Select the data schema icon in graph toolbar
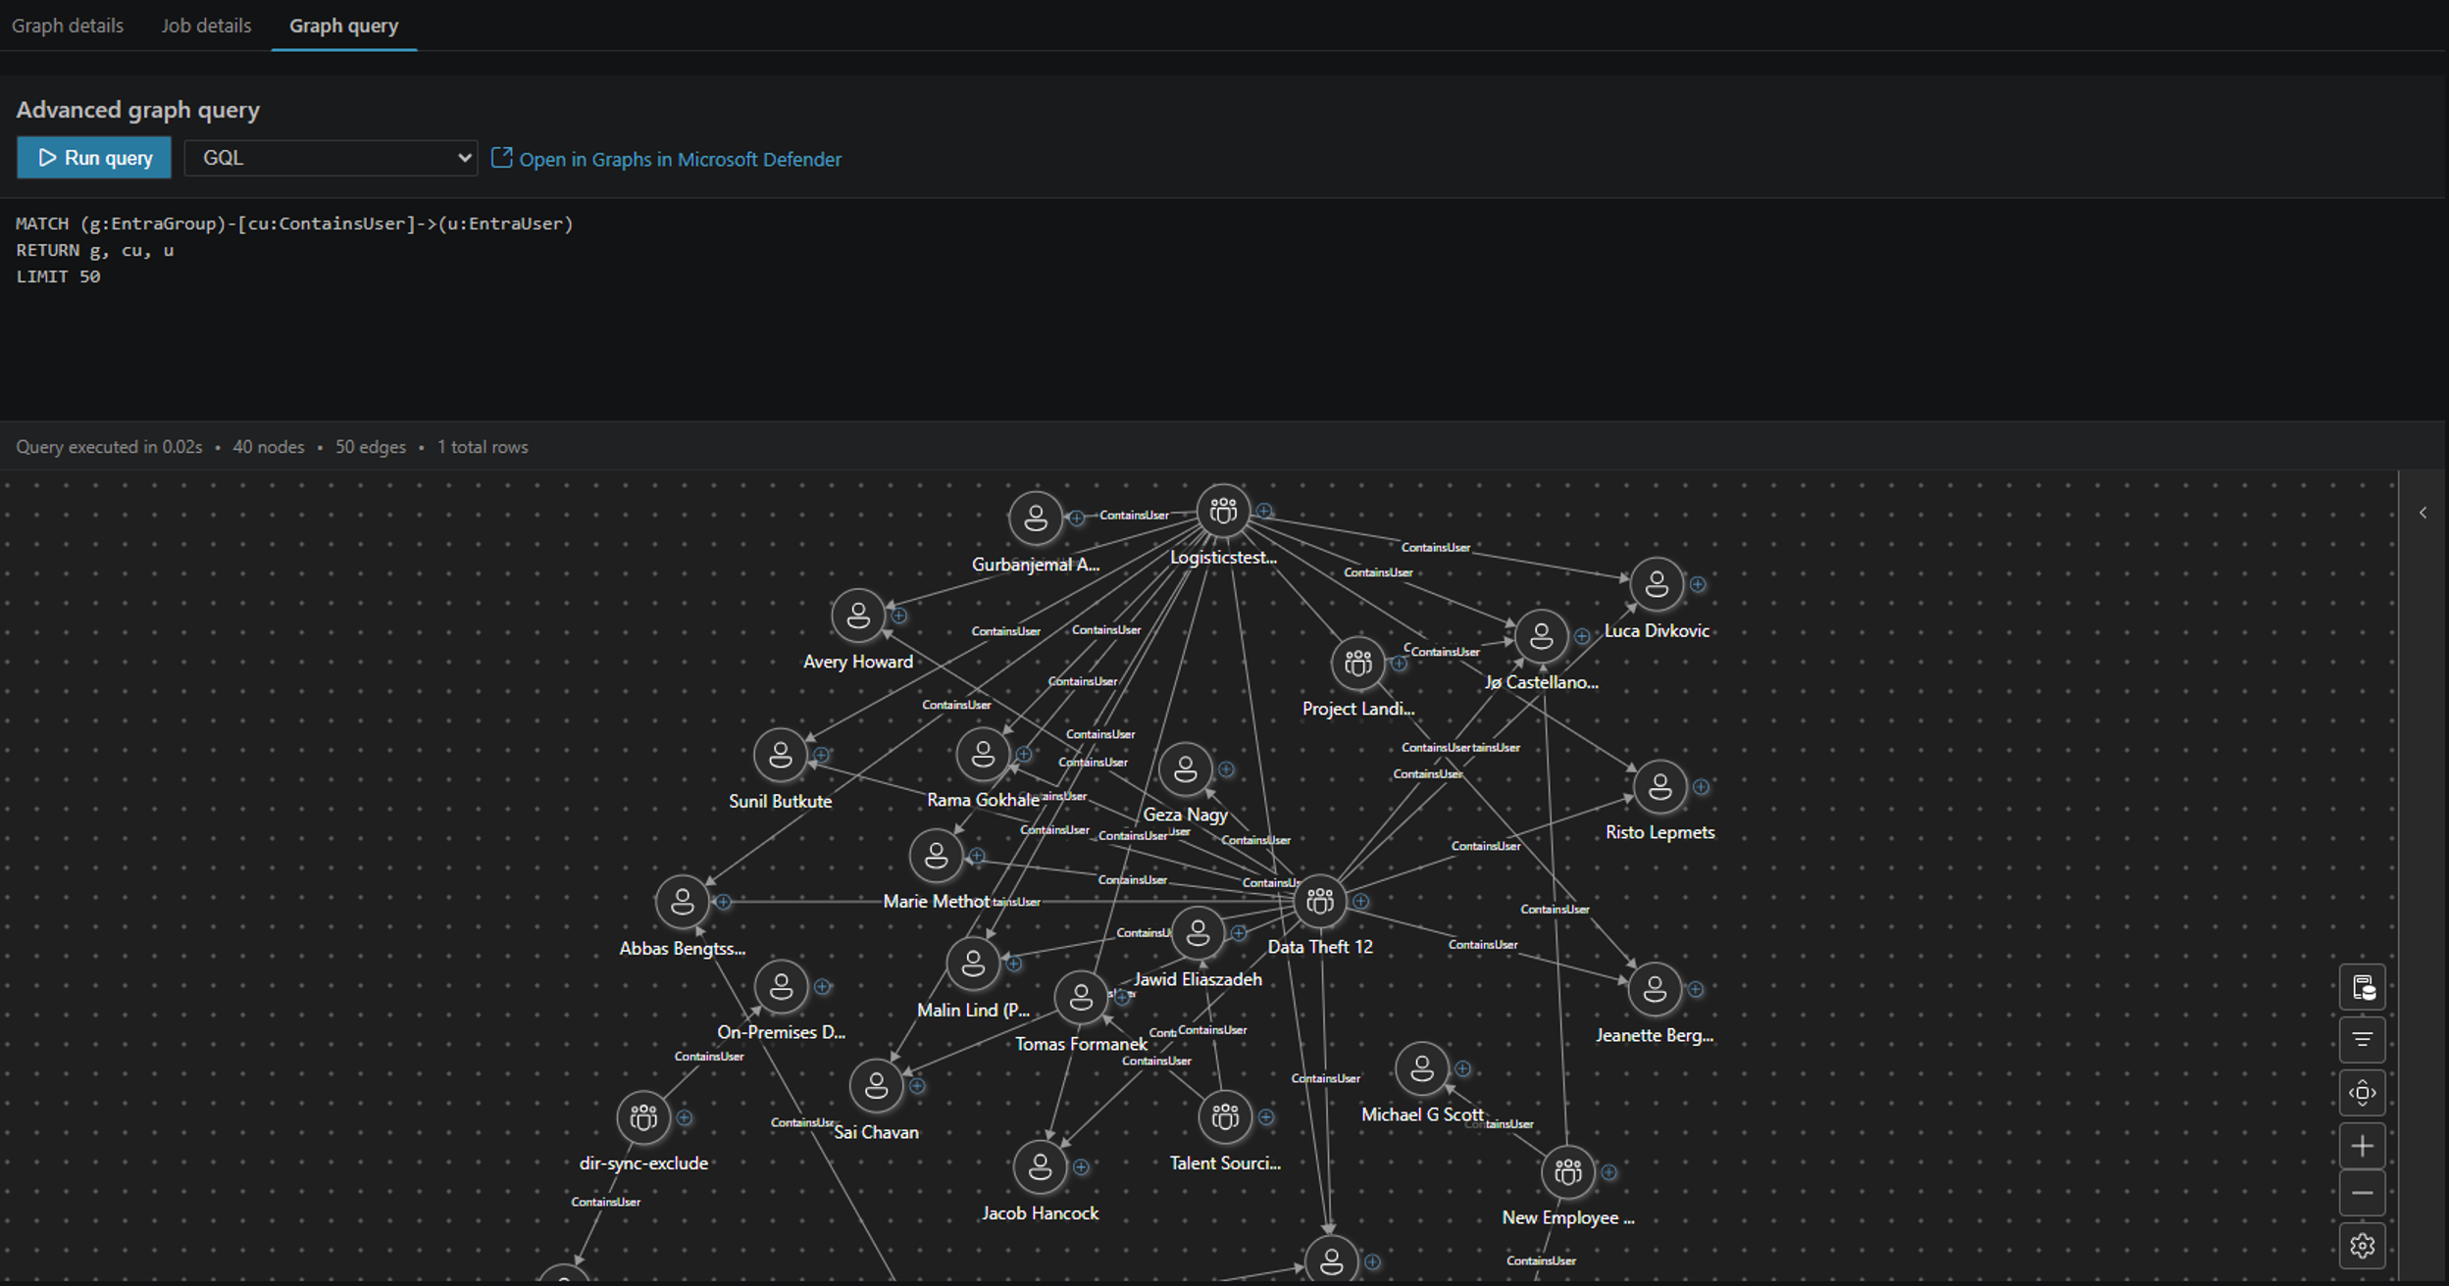Screen dimensions: 2449x1286 click(x=2363, y=987)
